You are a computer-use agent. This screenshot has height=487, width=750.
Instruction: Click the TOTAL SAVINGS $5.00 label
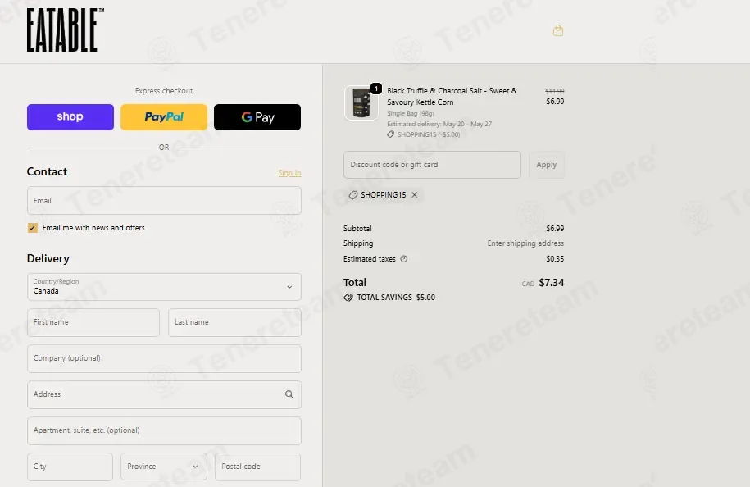coord(396,297)
